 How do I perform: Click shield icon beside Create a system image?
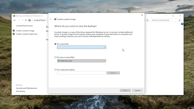tap(14, 30)
